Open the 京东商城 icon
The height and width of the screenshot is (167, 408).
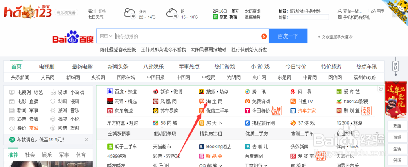pos(109,111)
